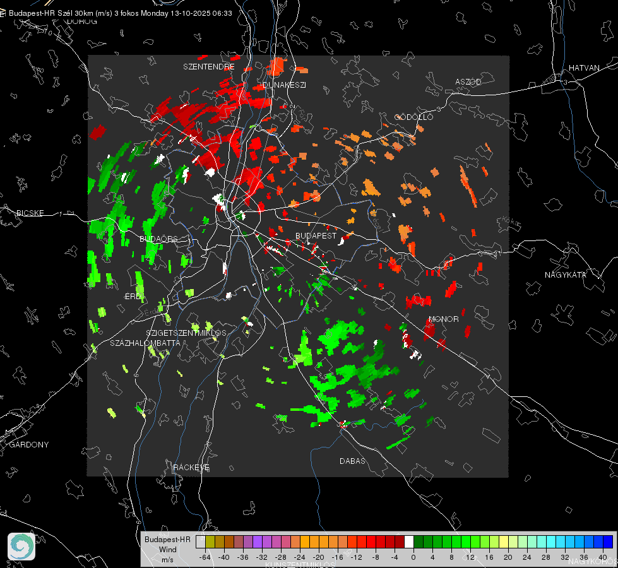Image resolution: width=618 pixels, height=568 pixels.
Task: Click the BICSKE city label
Action: pos(30,213)
